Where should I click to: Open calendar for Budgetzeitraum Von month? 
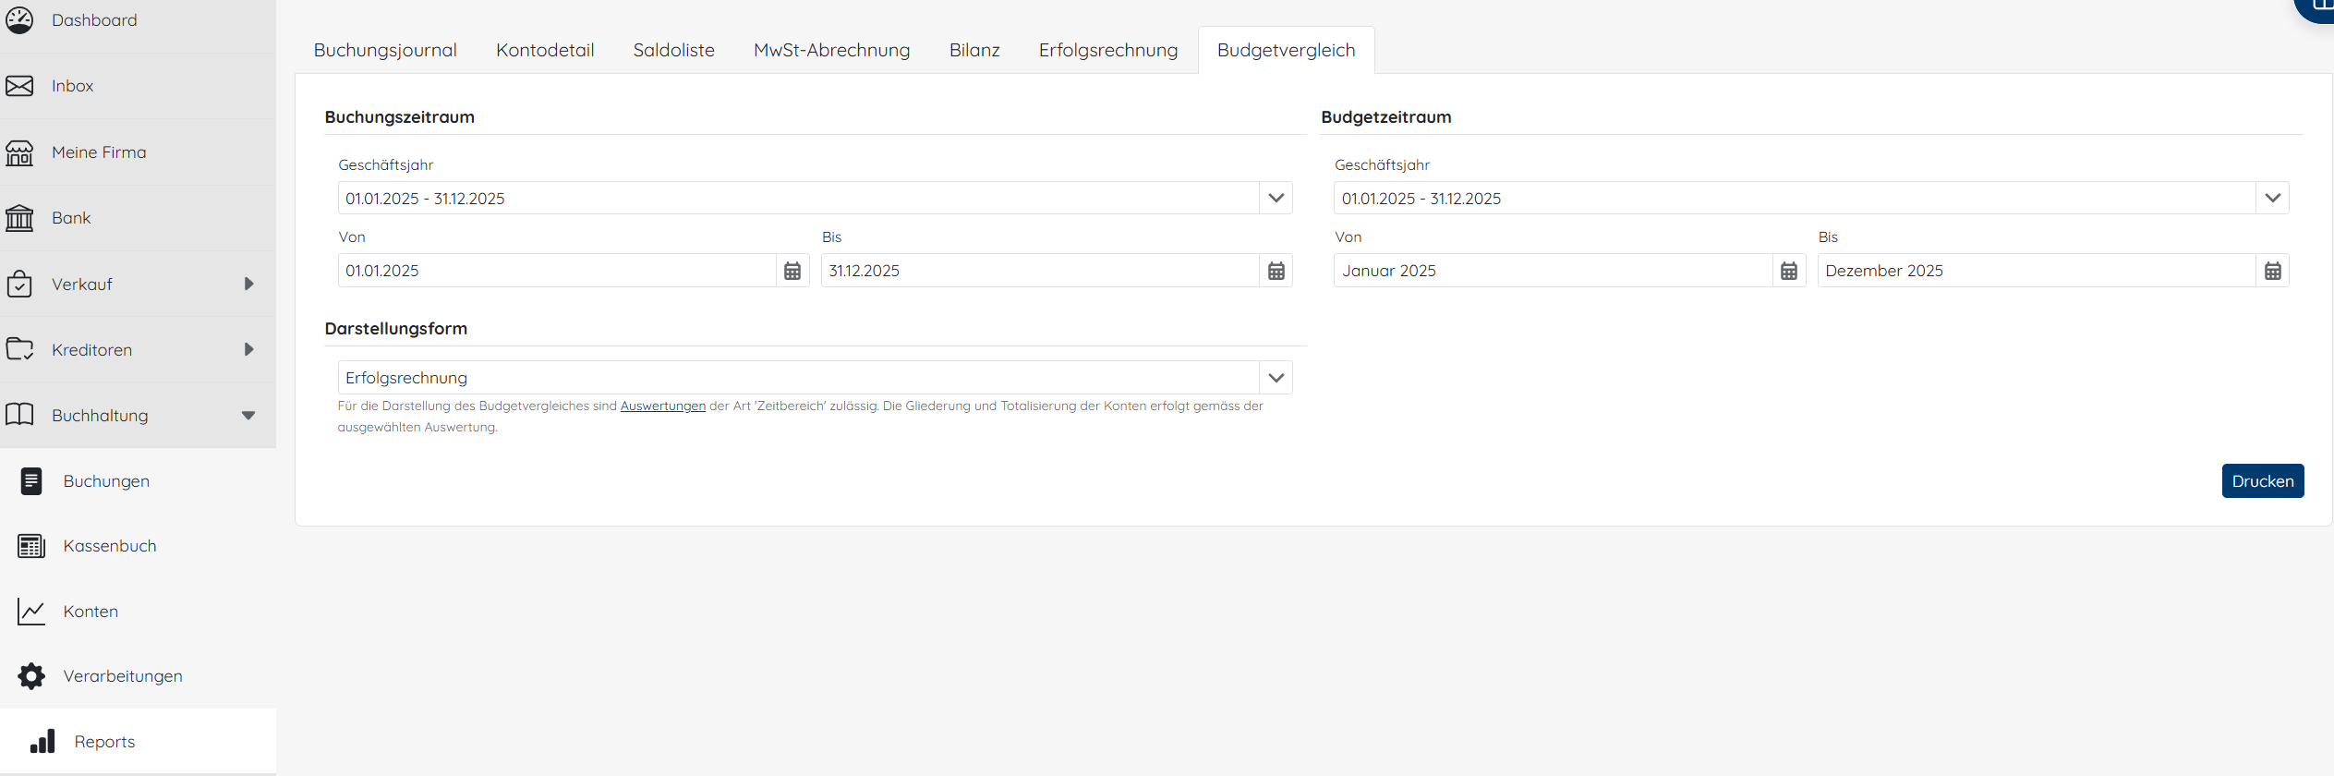(x=1789, y=271)
